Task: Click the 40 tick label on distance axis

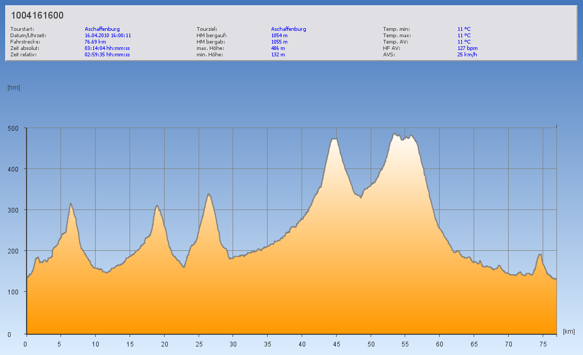Action: point(302,344)
